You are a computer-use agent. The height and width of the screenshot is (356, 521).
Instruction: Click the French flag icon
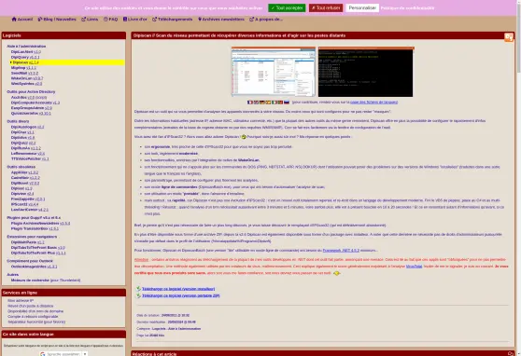[250, 103]
